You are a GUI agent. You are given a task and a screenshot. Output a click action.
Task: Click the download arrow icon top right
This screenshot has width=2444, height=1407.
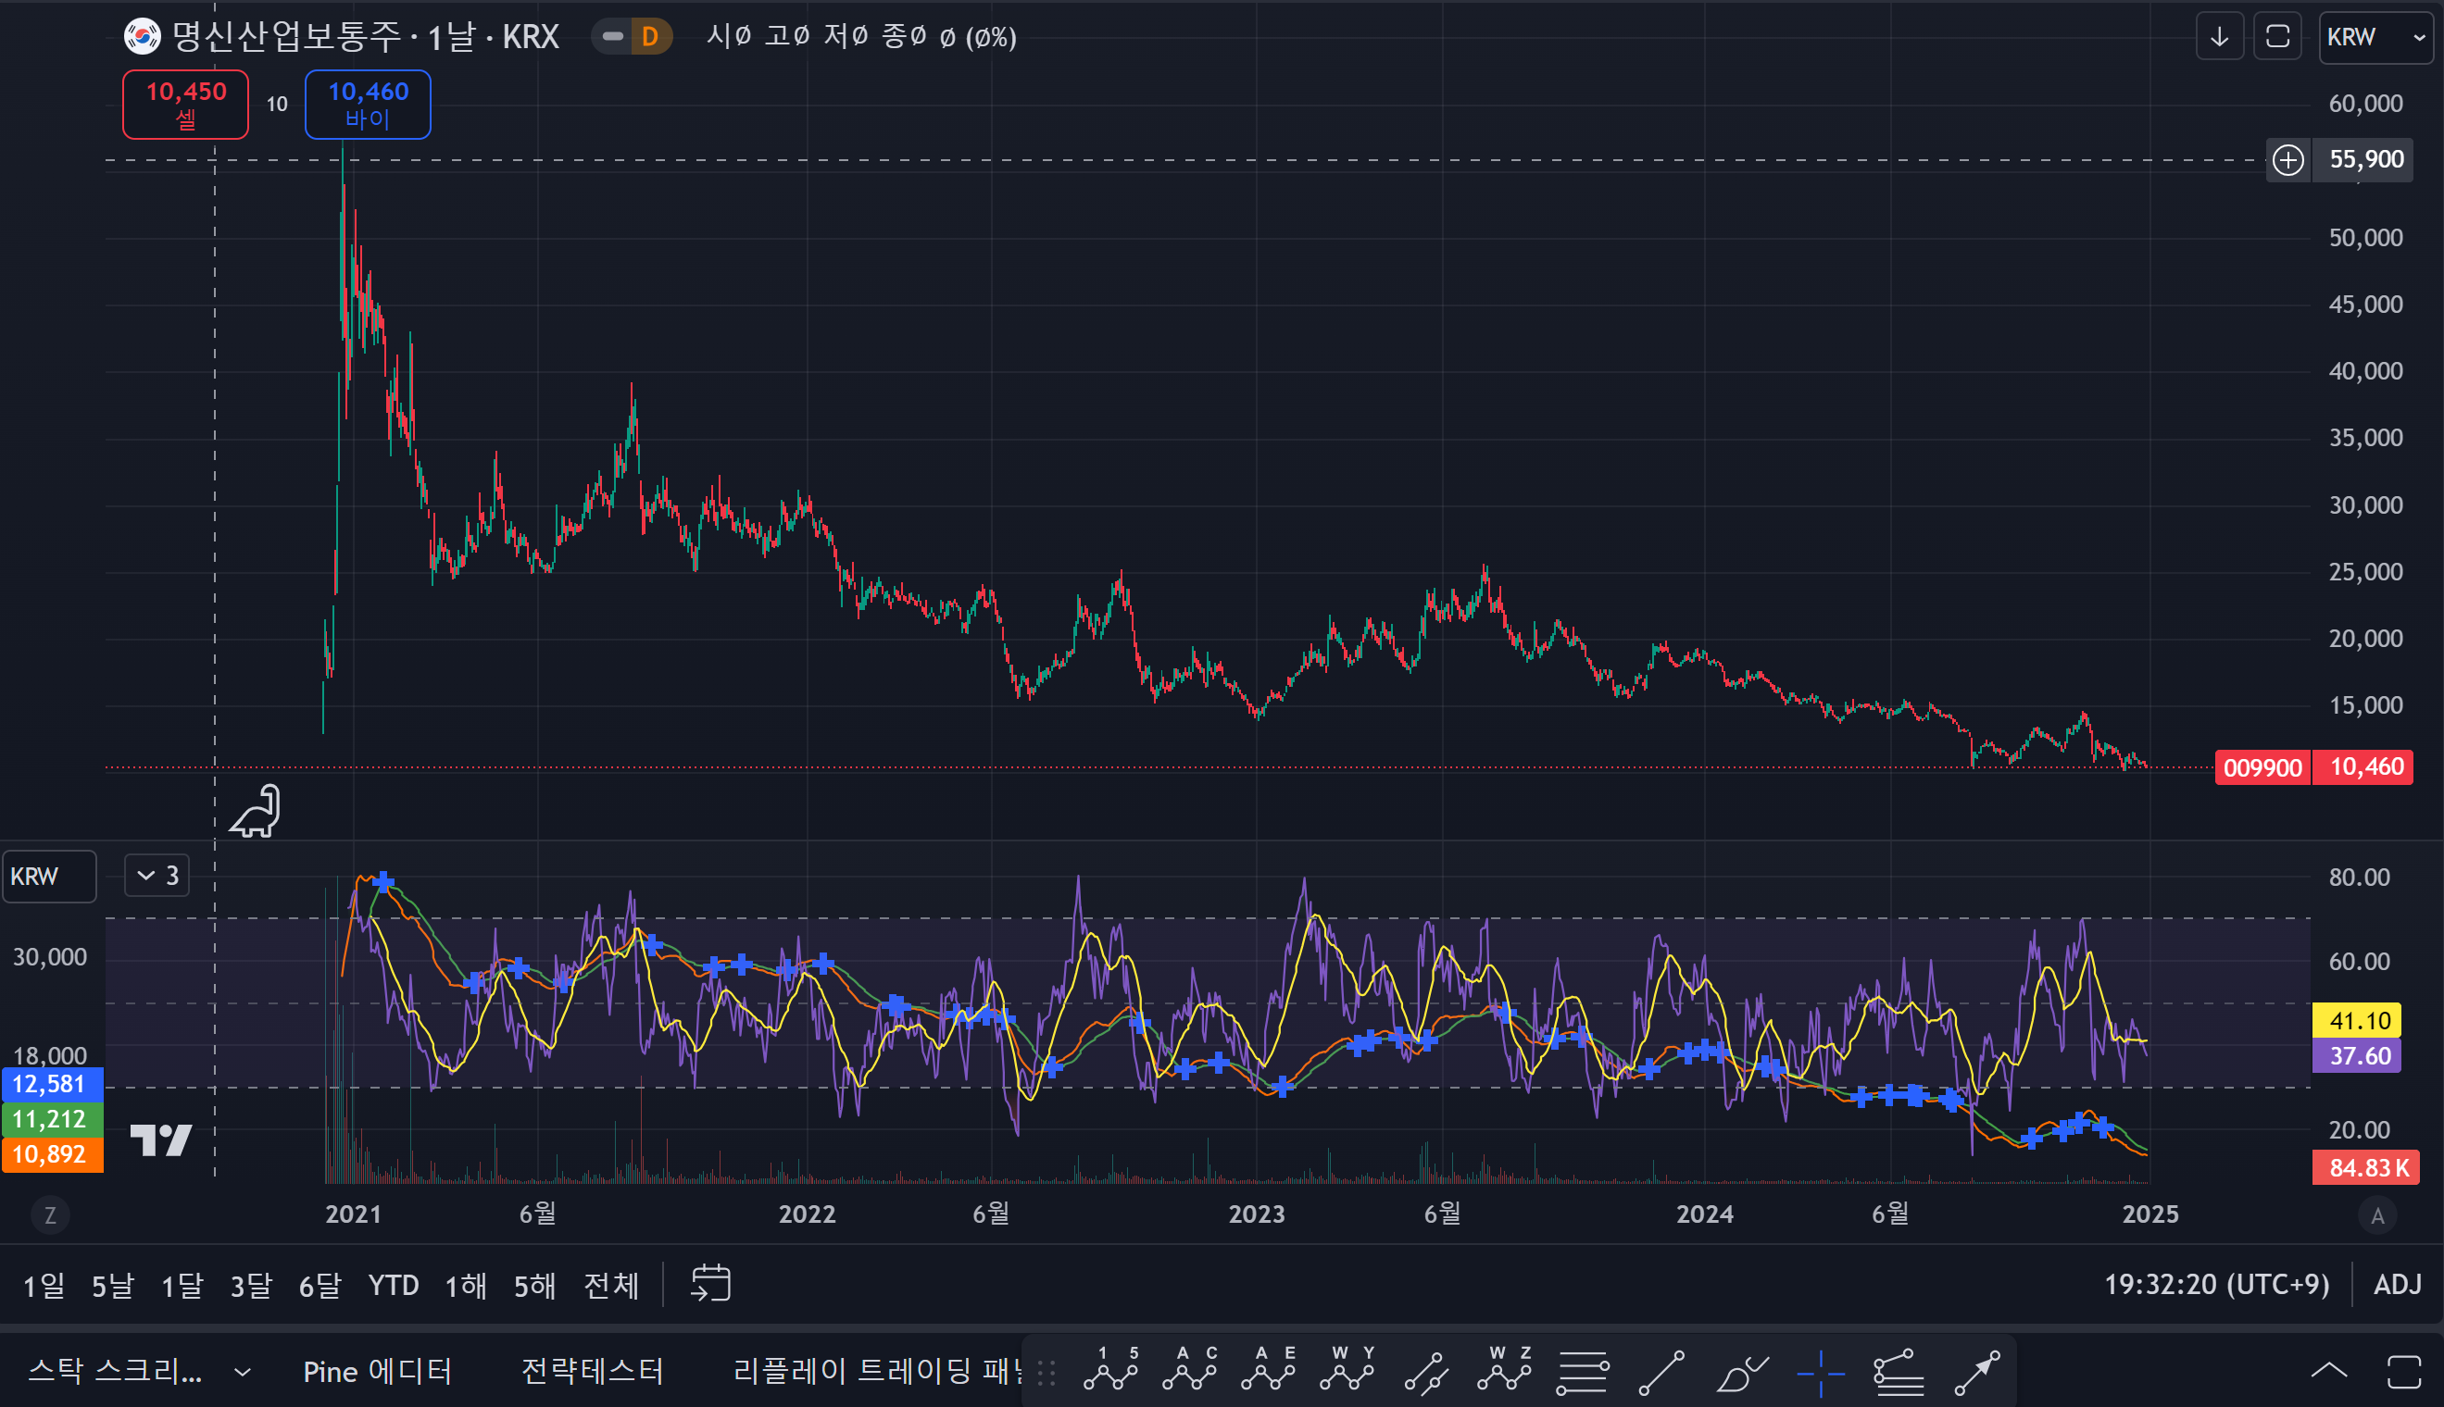coord(2220,38)
